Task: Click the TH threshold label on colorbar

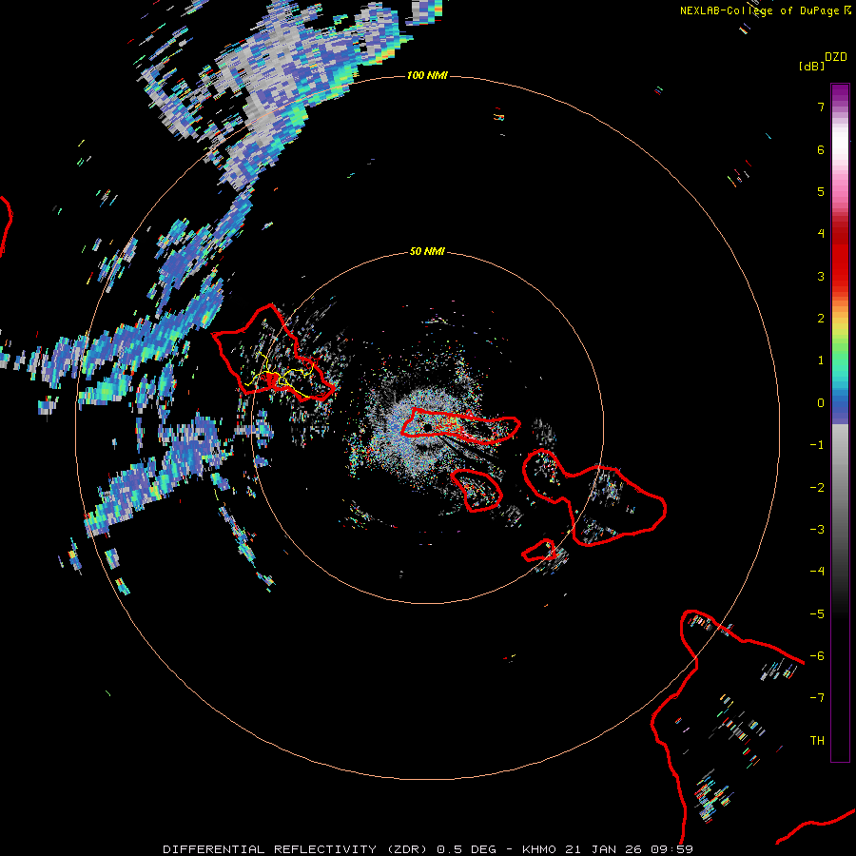Action: point(817,741)
